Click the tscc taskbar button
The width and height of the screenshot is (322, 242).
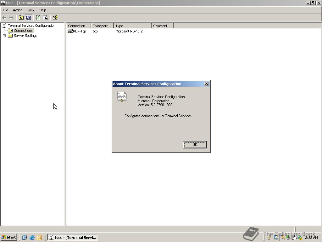(x=72, y=238)
